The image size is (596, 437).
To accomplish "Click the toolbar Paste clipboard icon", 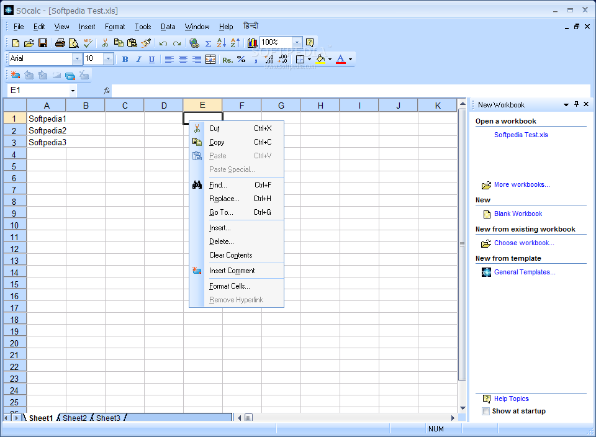I will [132, 43].
